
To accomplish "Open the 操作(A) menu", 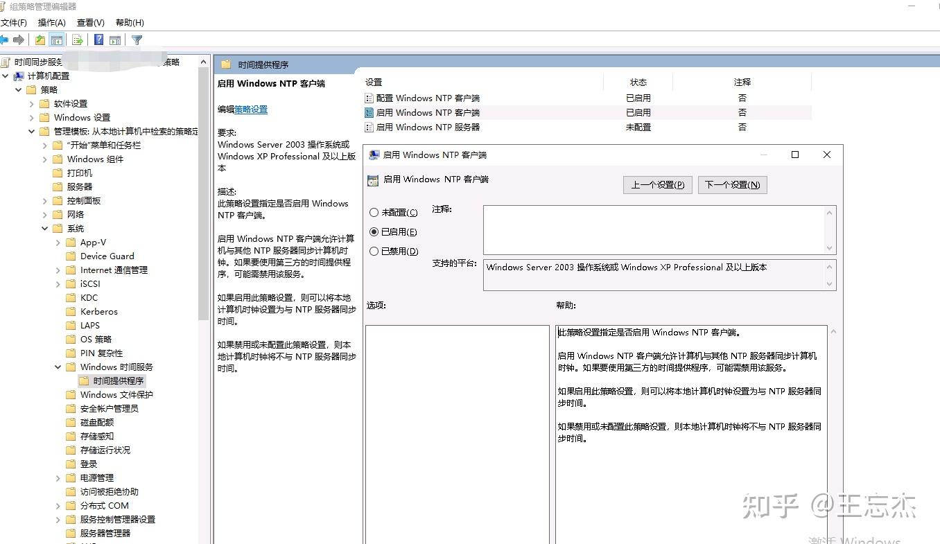I will (52, 23).
